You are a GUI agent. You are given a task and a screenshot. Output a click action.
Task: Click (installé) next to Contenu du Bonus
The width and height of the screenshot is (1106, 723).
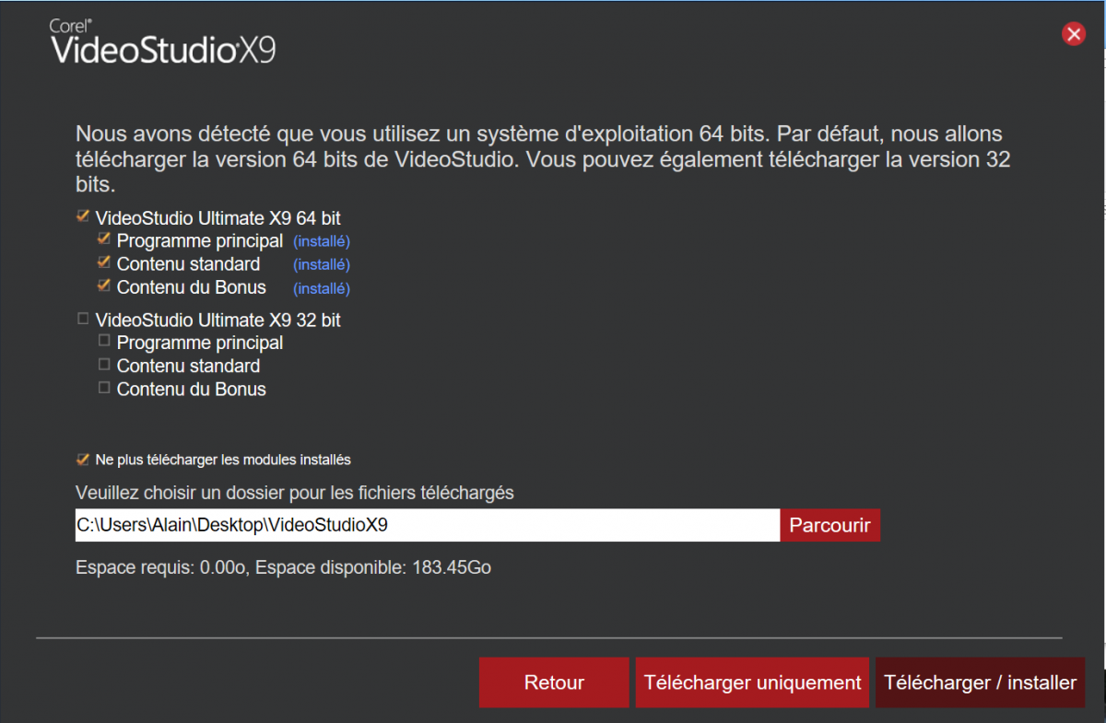(322, 289)
